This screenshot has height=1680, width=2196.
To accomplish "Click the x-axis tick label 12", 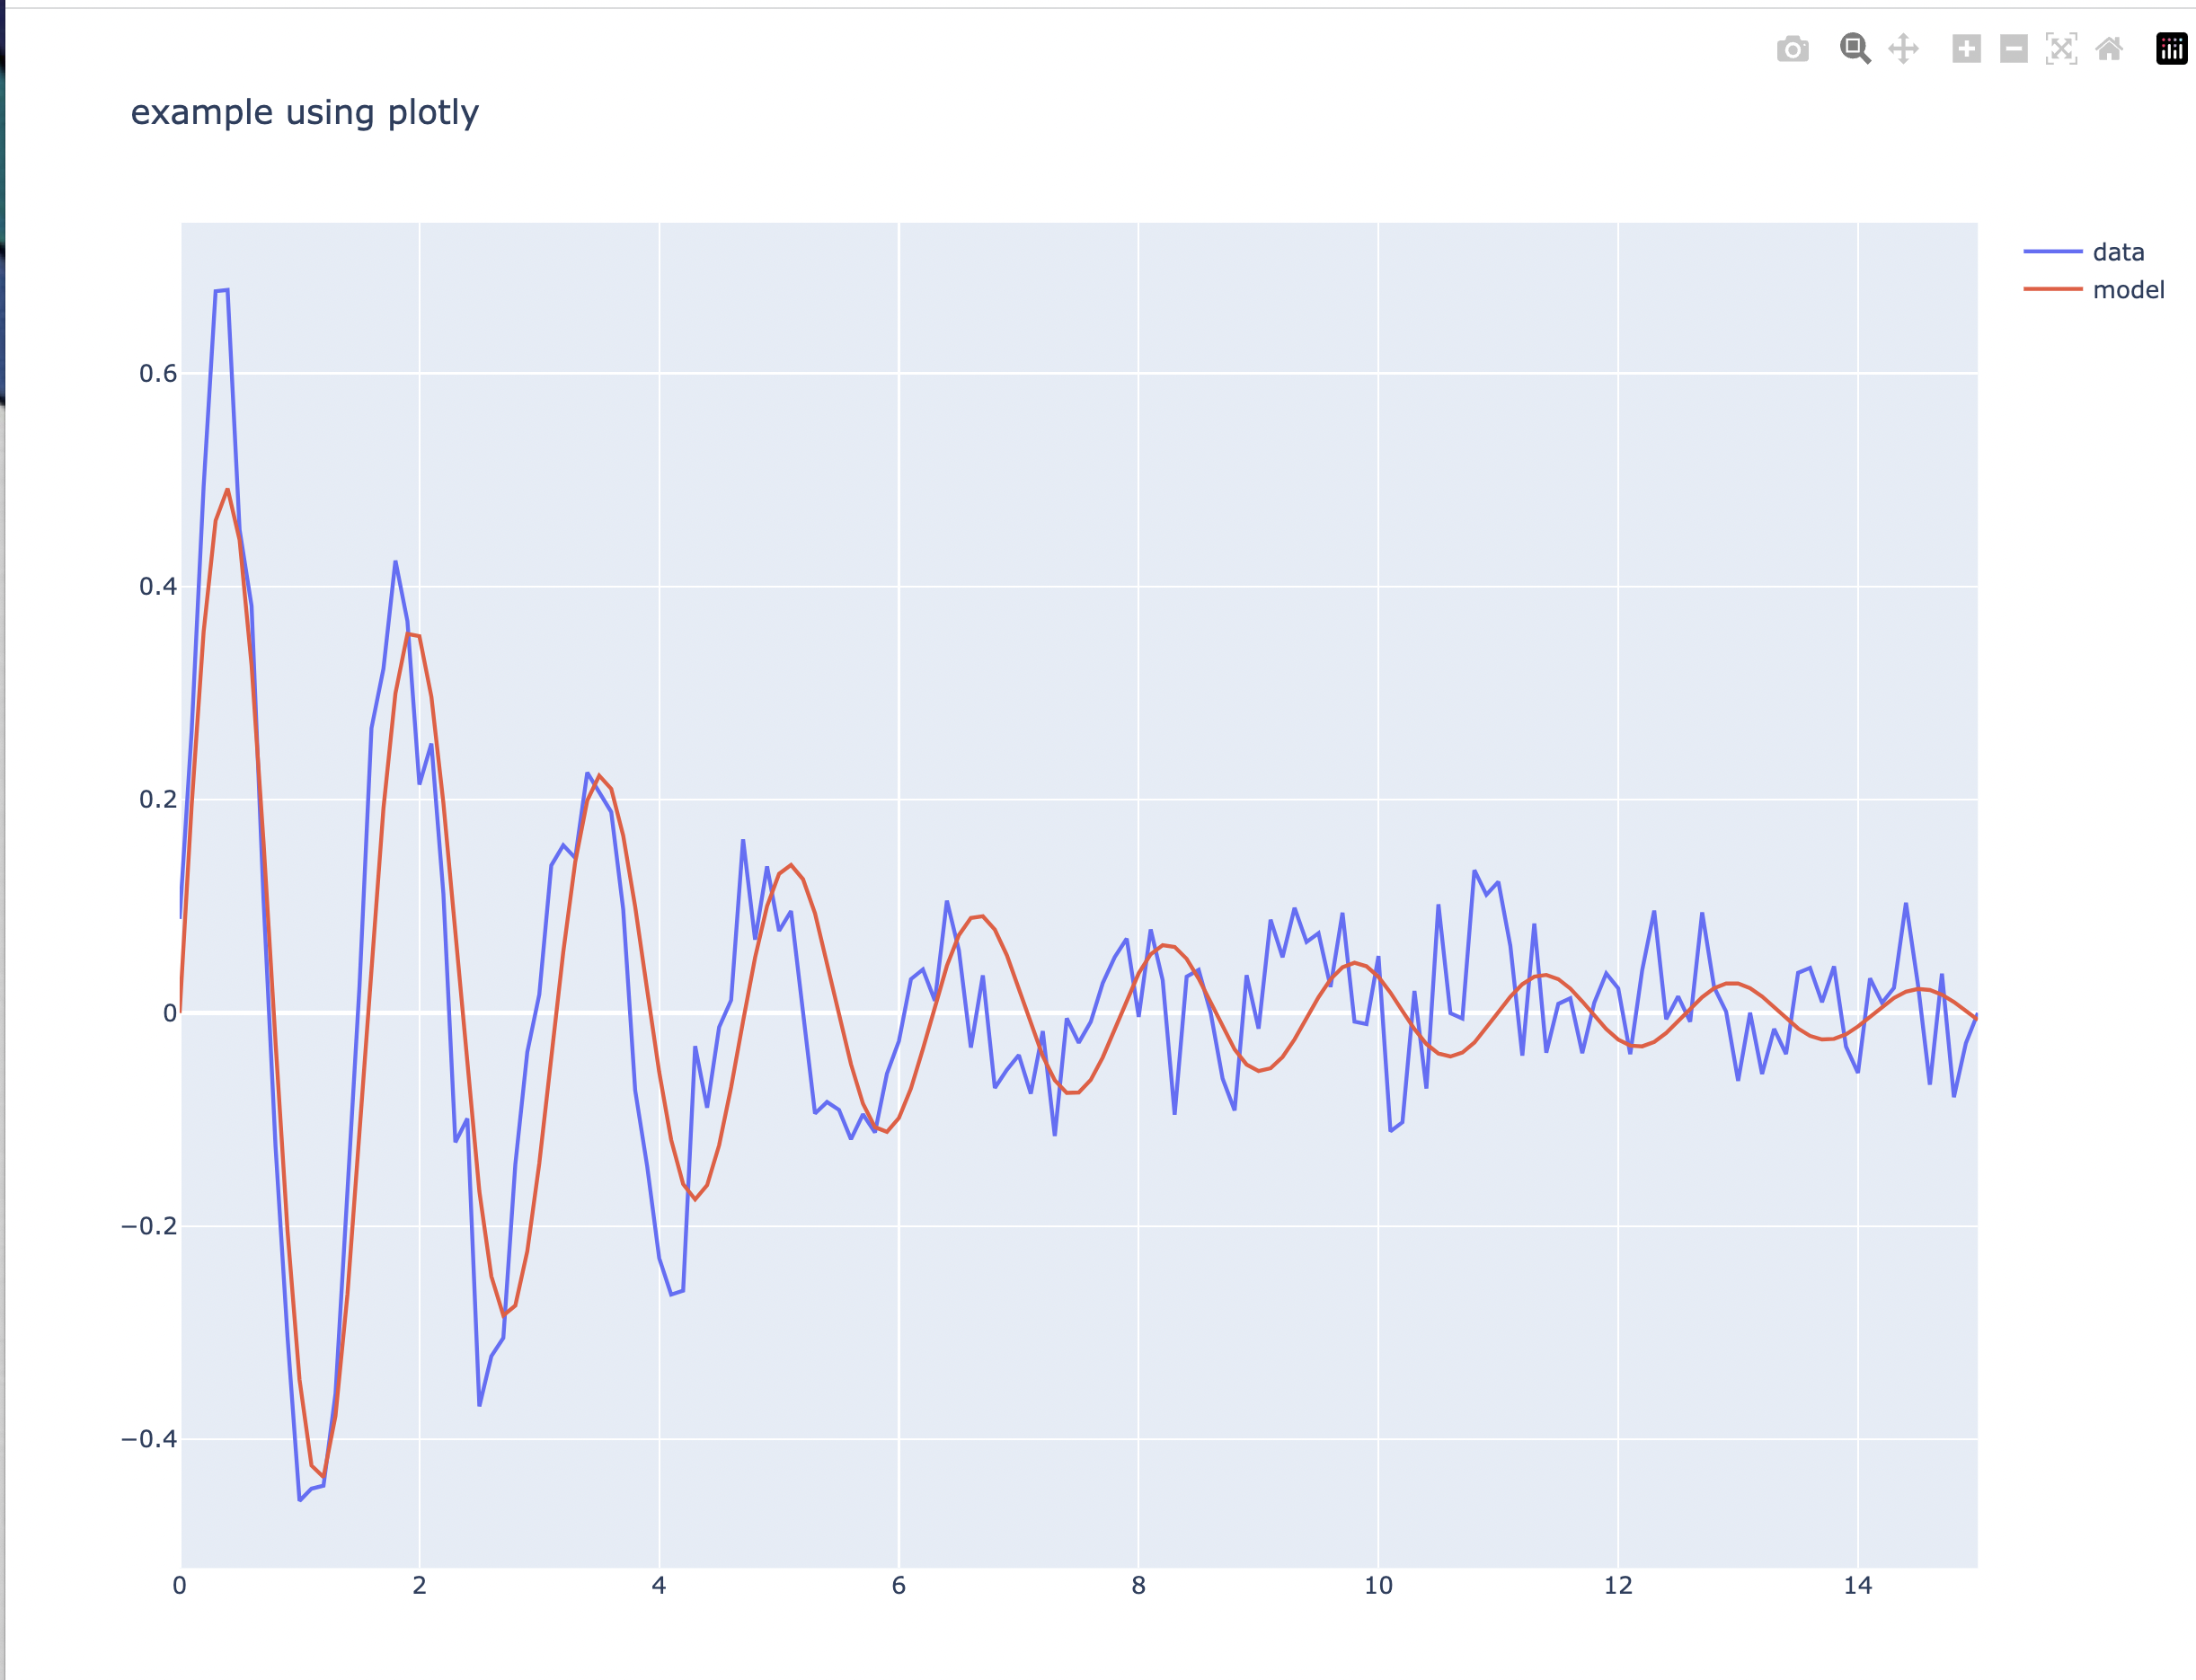I will click(1618, 1586).
